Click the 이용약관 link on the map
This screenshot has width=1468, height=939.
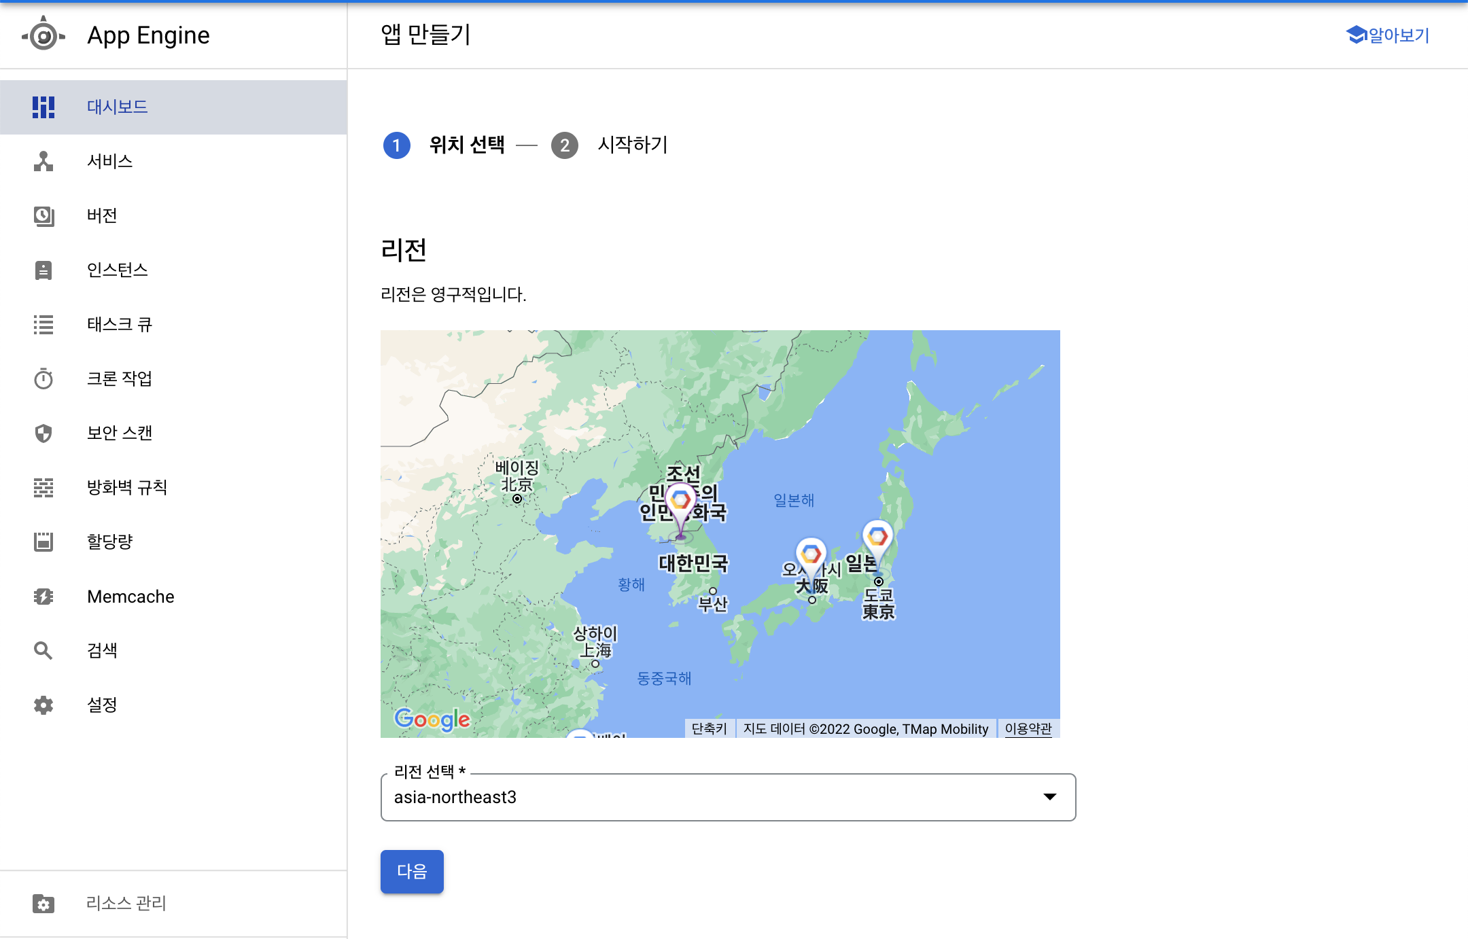1028,728
